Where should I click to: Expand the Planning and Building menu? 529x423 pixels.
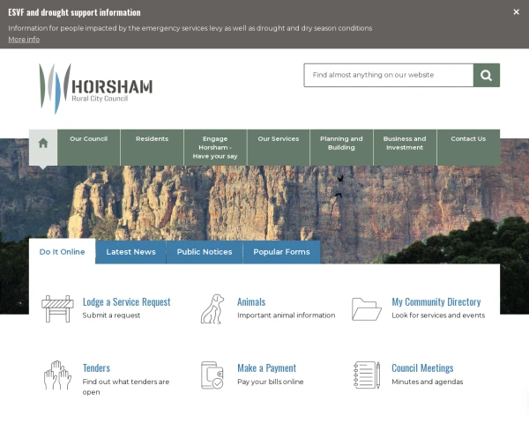click(341, 144)
